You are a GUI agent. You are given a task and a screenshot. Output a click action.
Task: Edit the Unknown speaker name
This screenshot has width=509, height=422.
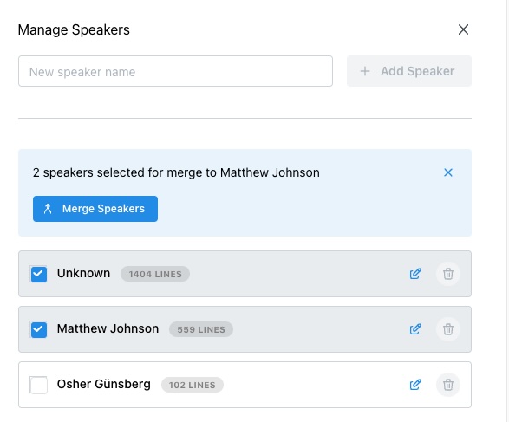415,274
